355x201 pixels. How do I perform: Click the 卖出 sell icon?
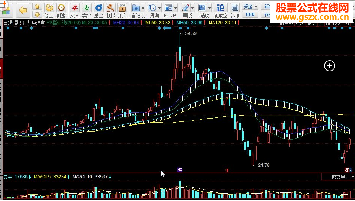87,11
